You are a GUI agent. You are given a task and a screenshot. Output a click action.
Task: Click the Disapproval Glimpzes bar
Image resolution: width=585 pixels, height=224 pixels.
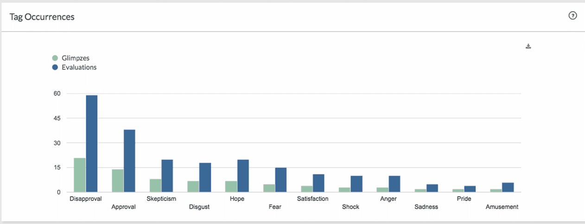point(80,175)
